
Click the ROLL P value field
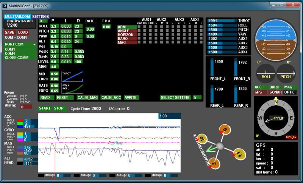pos(53,26)
